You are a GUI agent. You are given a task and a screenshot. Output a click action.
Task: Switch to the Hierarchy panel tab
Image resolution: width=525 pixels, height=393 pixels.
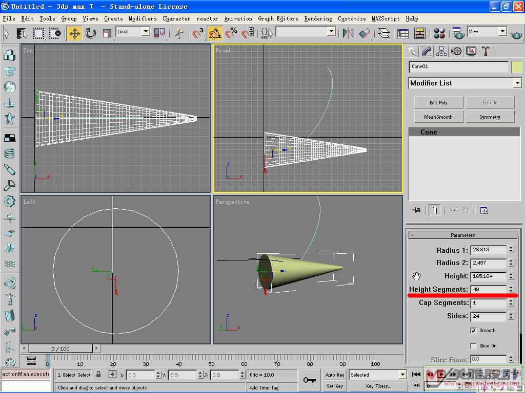coord(441,52)
